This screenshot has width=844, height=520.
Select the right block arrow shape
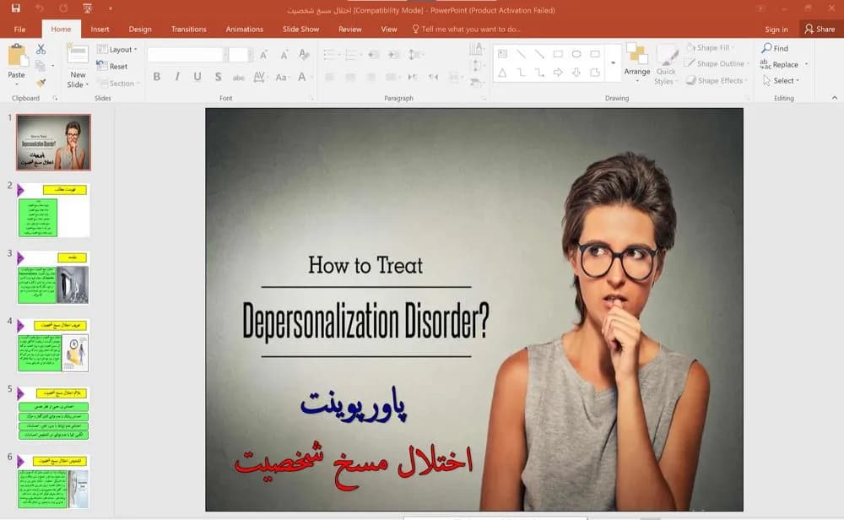[x=558, y=72]
